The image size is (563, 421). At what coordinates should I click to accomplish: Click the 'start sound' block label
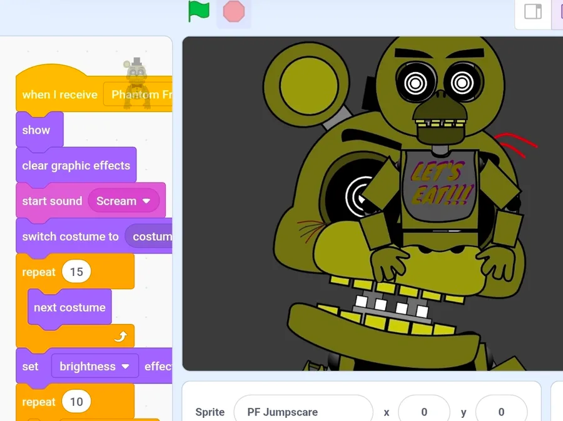pos(52,201)
